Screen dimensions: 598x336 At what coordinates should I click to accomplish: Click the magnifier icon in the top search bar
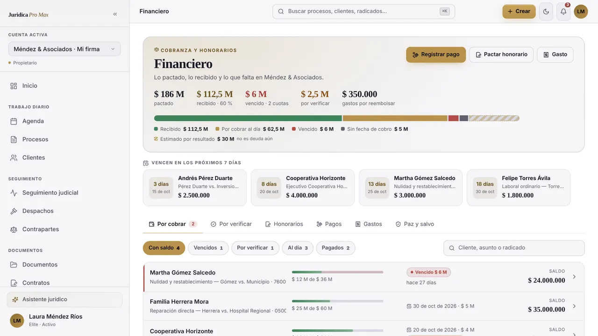coord(281,12)
